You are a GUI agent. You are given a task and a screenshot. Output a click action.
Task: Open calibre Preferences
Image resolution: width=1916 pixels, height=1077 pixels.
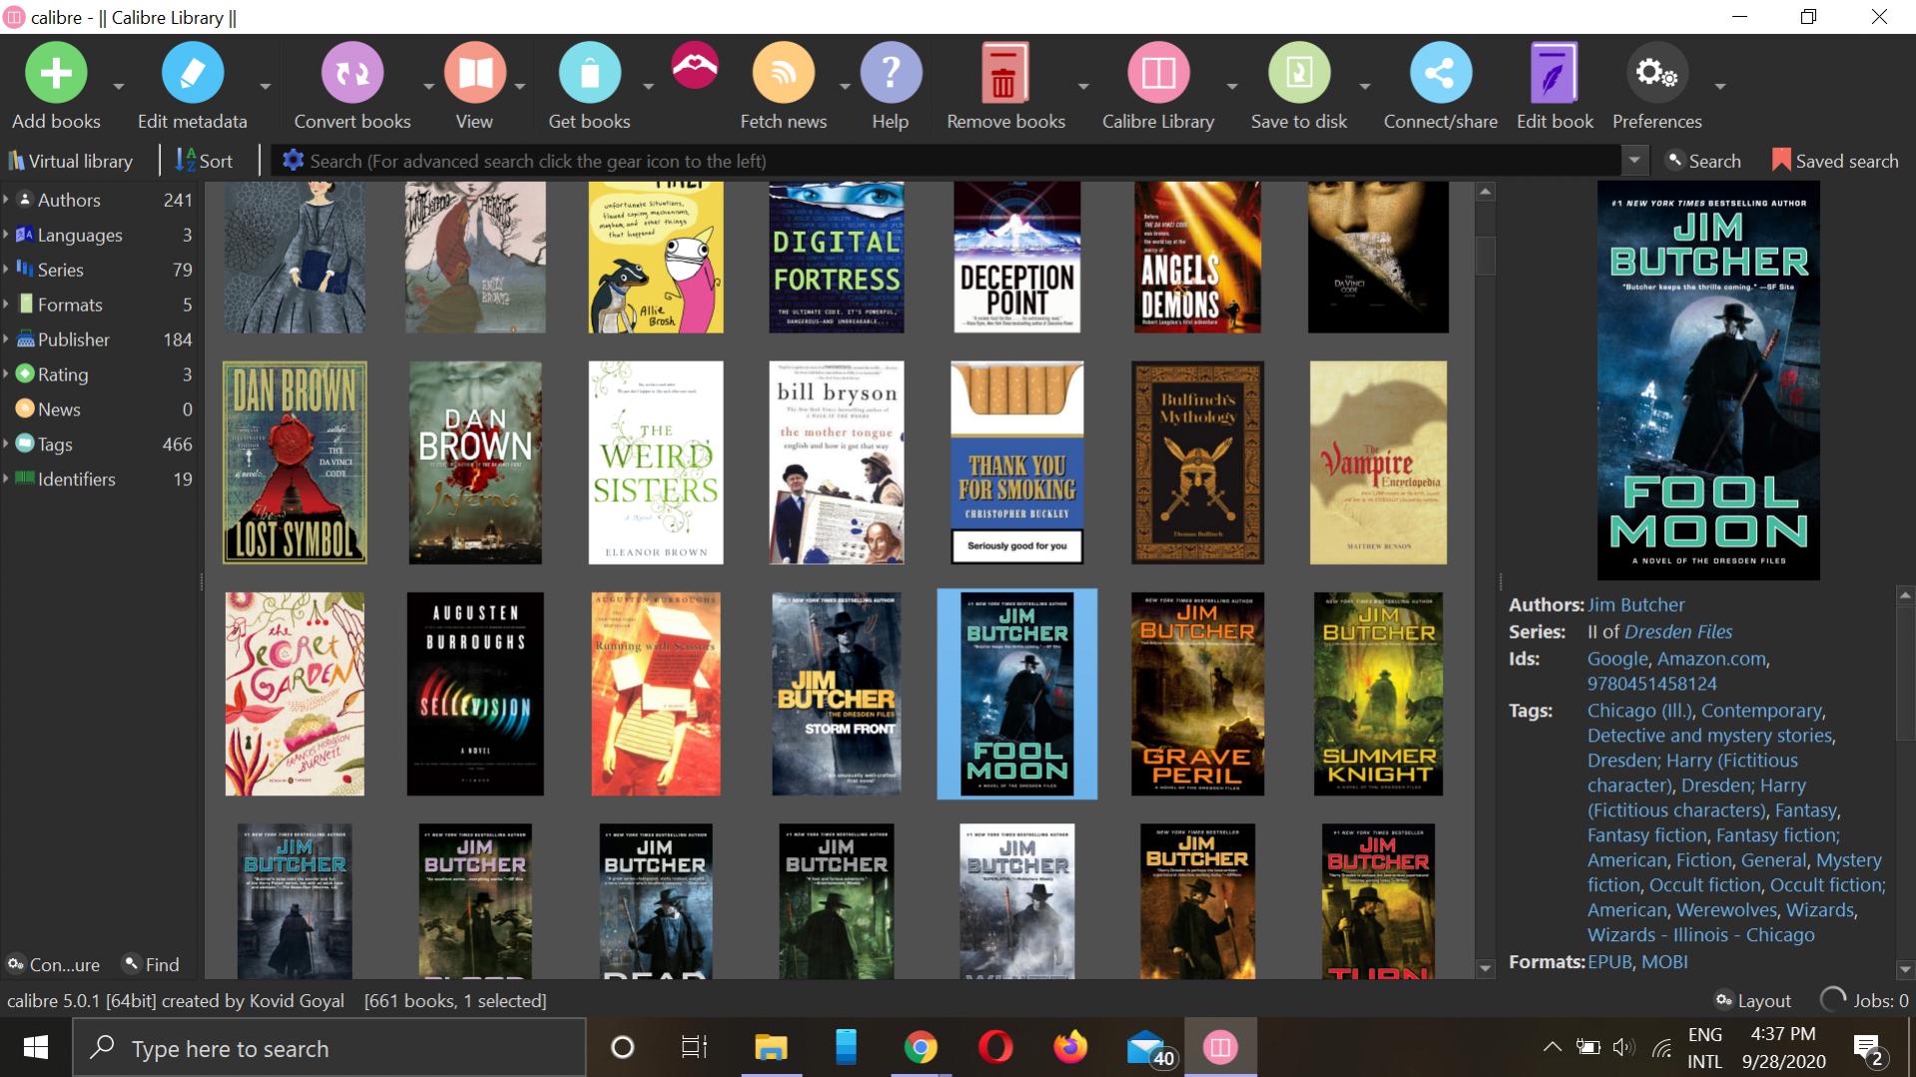(1655, 74)
